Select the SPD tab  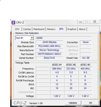pos(61,29)
